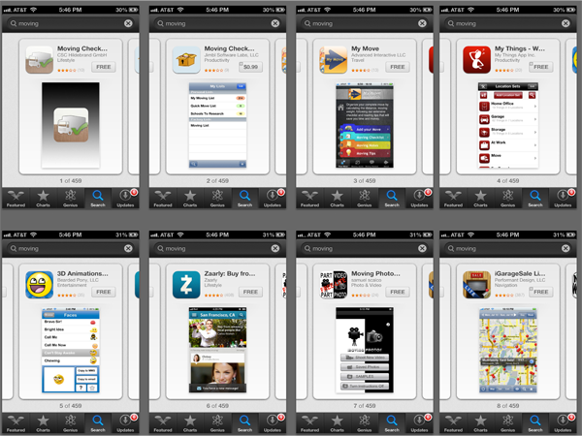View the camera screenshot for Moving Photo
This screenshot has width=582, height=436.
(365, 350)
